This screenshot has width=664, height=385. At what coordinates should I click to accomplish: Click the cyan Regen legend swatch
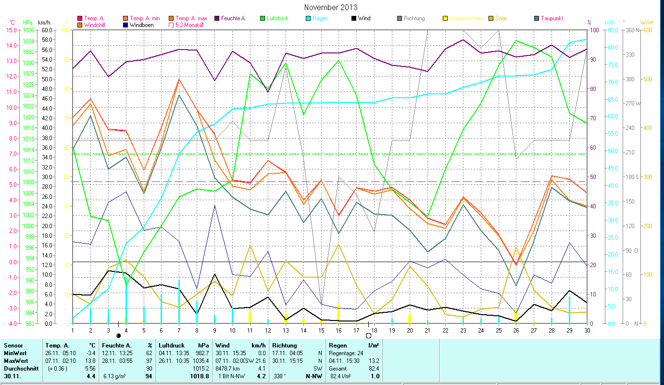coord(307,18)
